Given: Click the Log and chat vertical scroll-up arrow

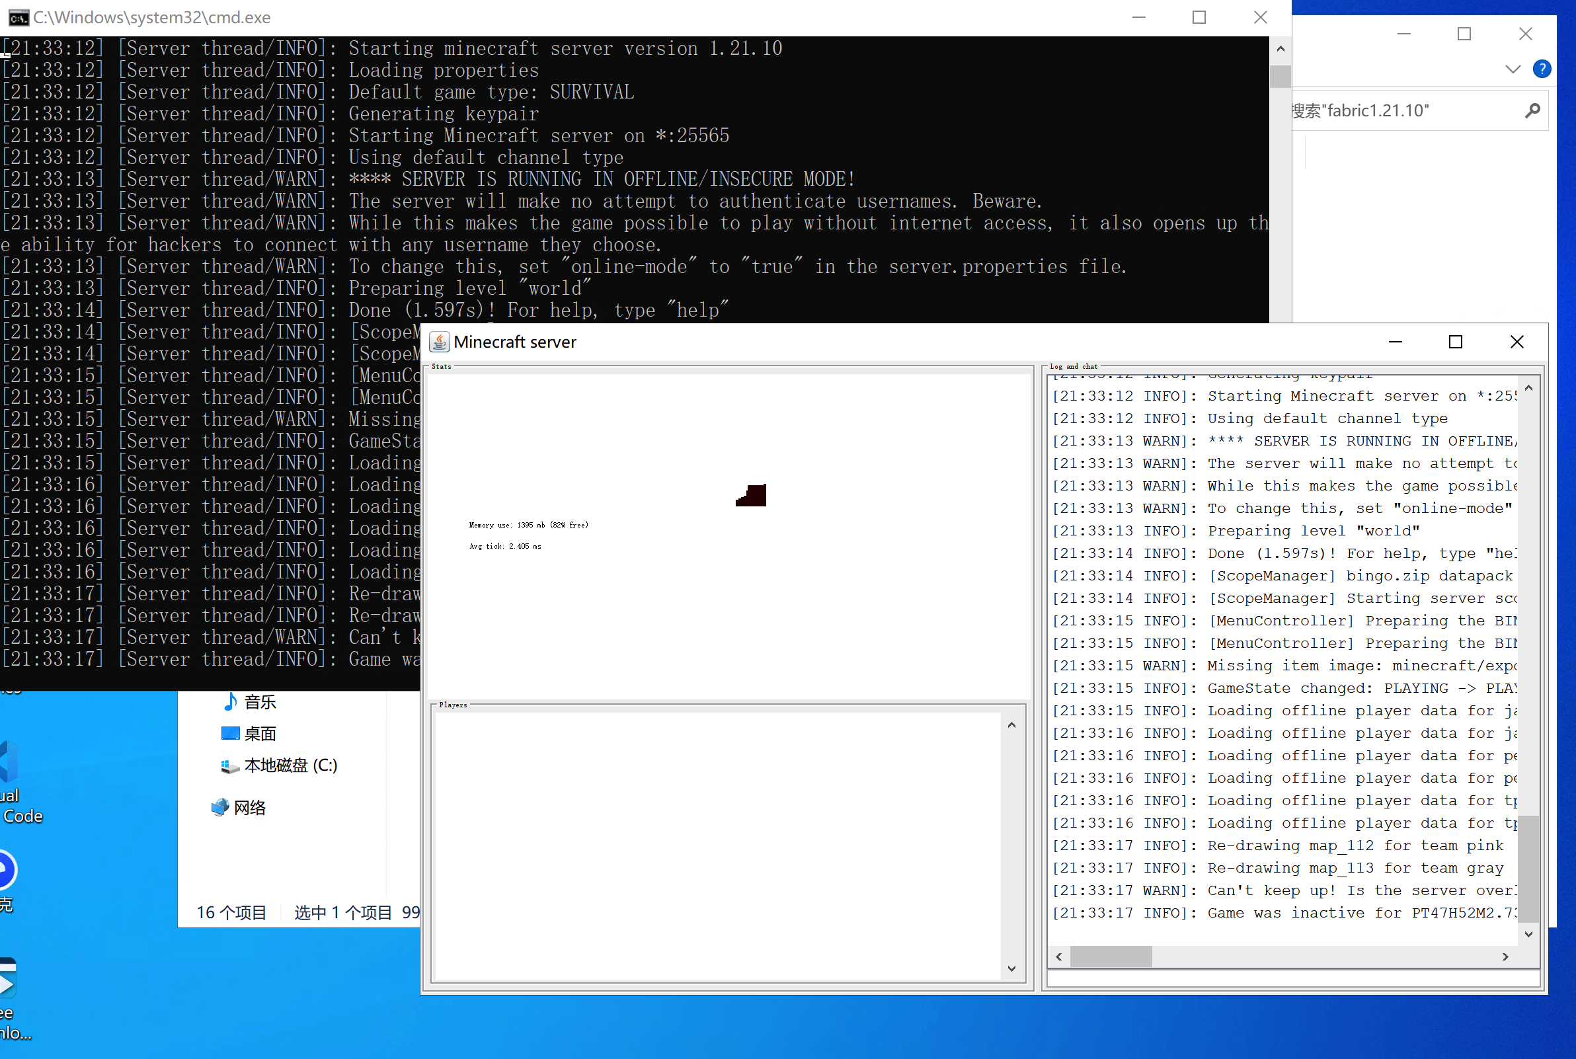Looking at the screenshot, I should tap(1529, 387).
